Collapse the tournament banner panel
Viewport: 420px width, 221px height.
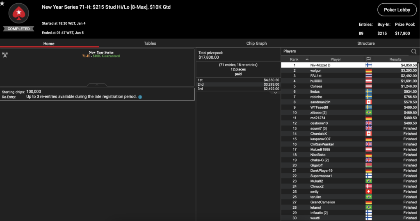point(97,85)
